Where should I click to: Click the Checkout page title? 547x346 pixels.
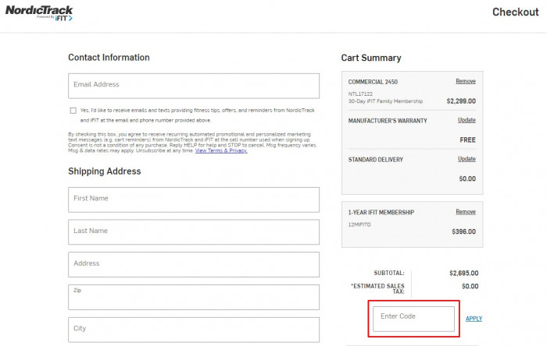pos(515,12)
